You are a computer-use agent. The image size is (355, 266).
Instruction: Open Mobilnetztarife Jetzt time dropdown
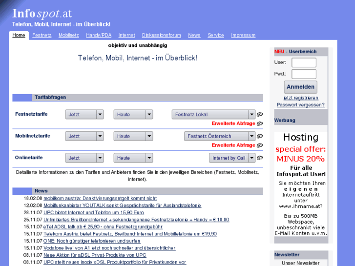[x=84, y=136]
